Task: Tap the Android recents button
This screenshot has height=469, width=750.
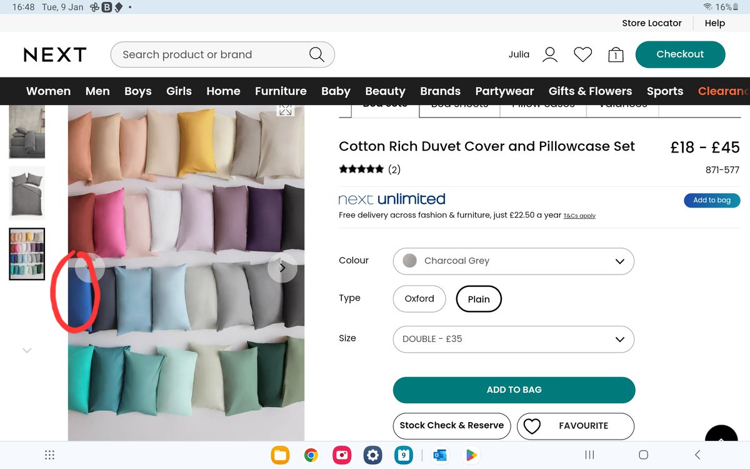Action: pyautogui.click(x=589, y=455)
